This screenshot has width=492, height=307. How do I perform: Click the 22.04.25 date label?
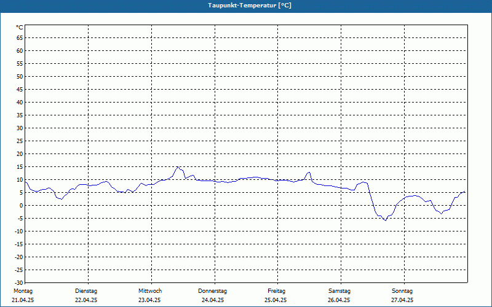86,300
